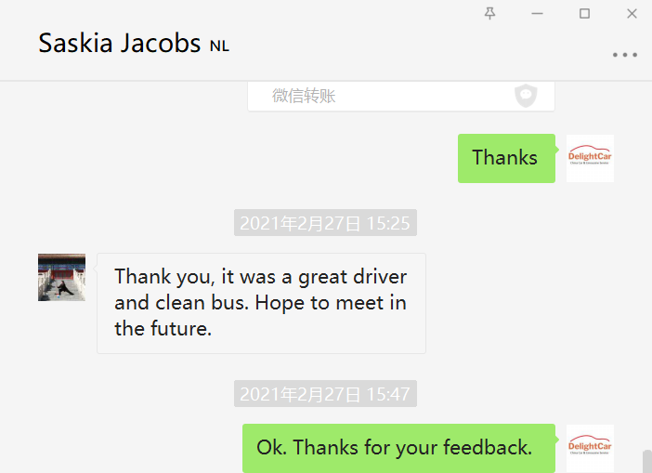Click Saskia Jacobs' profile avatar

(x=61, y=277)
